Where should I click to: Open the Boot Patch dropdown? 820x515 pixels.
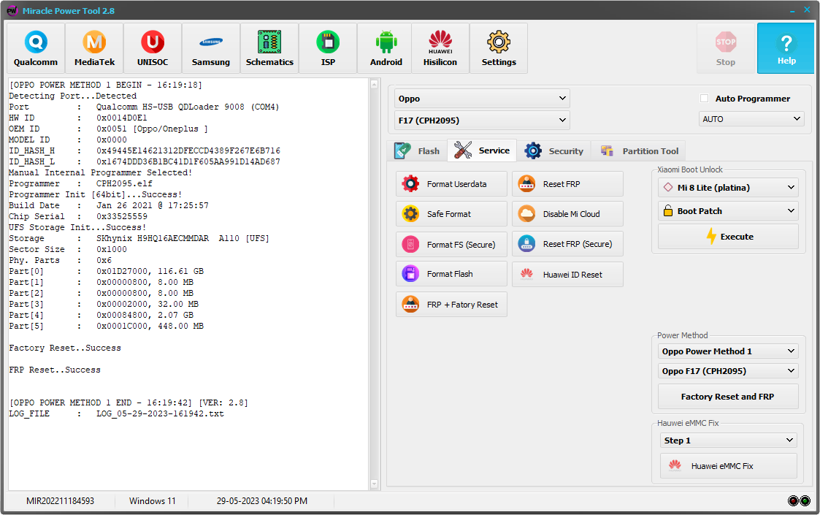(x=728, y=211)
